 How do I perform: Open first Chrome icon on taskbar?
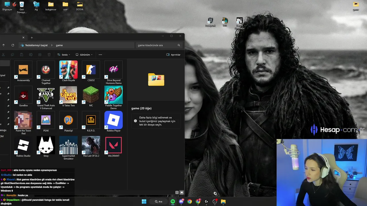click(x=190, y=201)
